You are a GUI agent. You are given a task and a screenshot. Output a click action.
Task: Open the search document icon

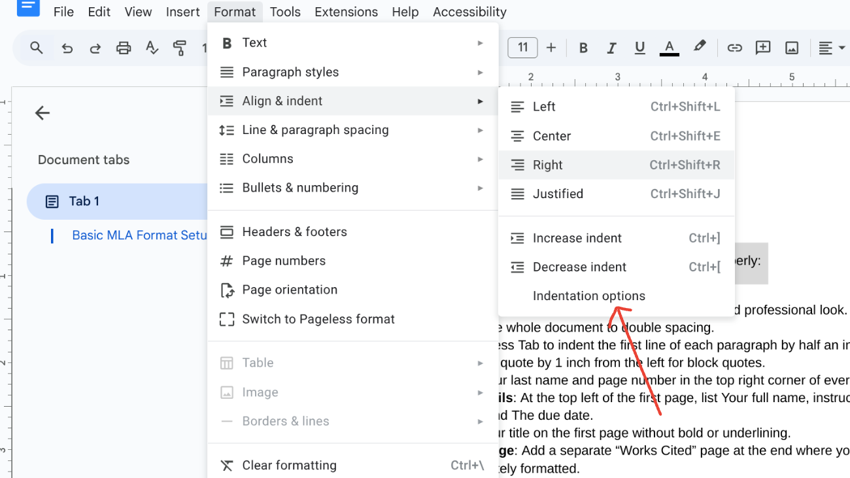pyautogui.click(x=36, y=47)
